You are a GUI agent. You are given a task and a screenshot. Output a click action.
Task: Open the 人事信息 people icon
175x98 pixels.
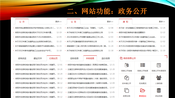(x=159, y=78)
